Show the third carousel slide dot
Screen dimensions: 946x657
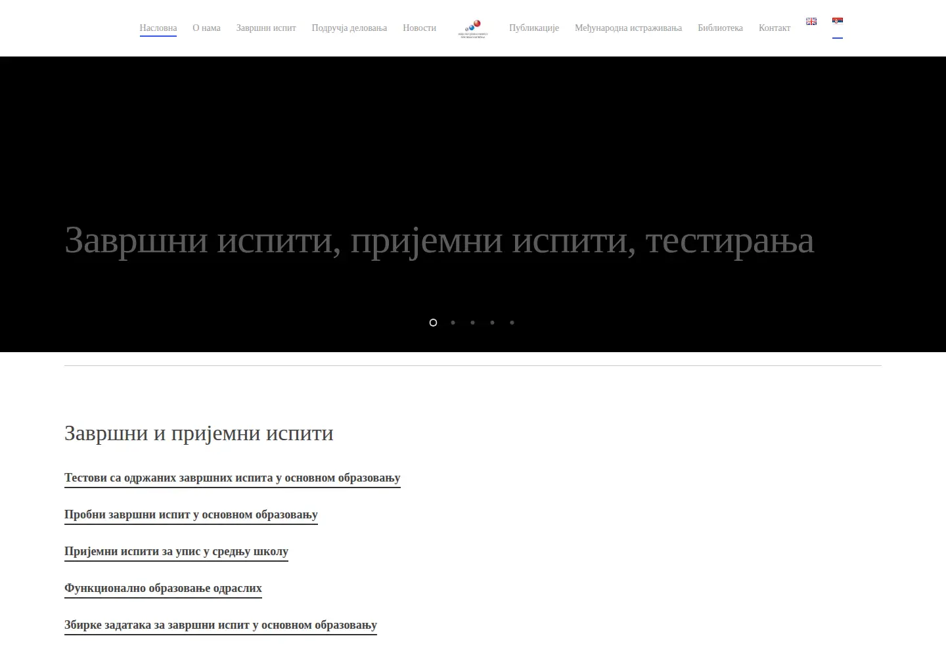pos(472,323)
